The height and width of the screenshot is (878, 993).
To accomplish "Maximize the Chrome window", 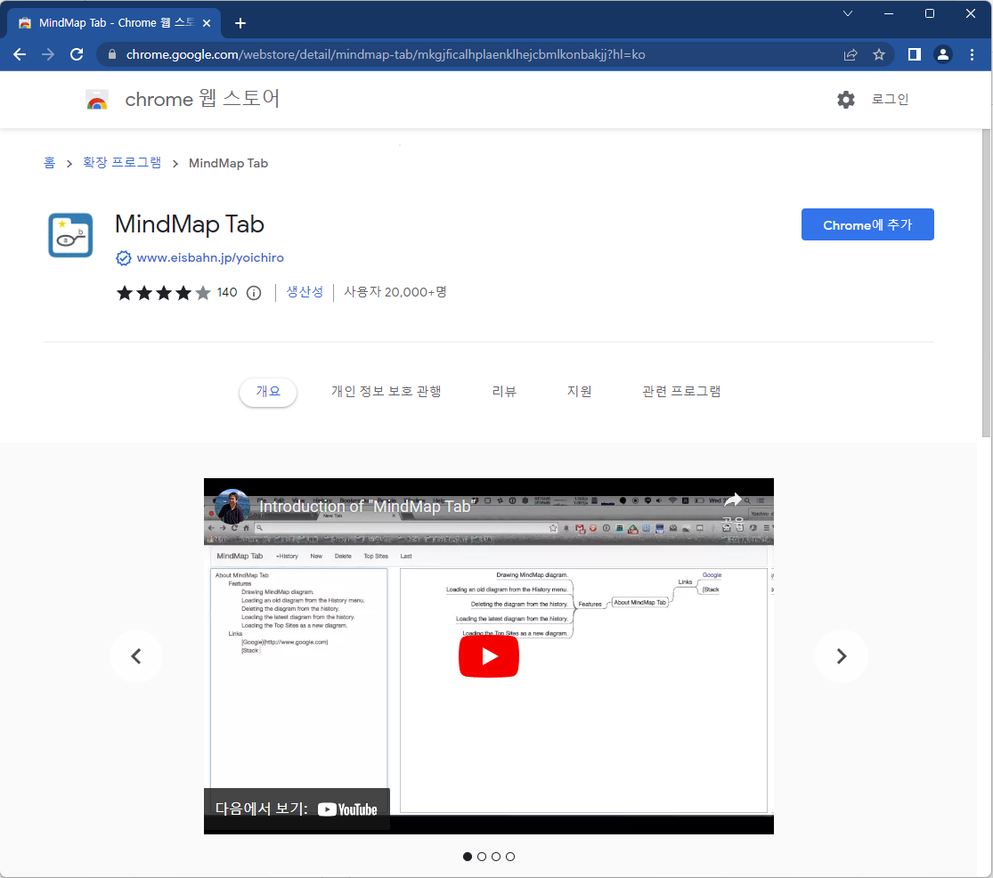I will (930, 13).
